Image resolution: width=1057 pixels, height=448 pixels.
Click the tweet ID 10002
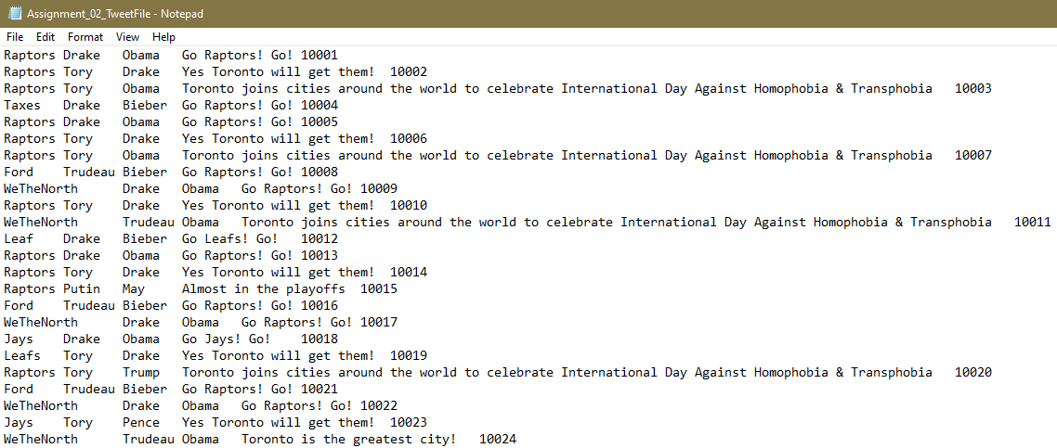[x=409, y=72]
